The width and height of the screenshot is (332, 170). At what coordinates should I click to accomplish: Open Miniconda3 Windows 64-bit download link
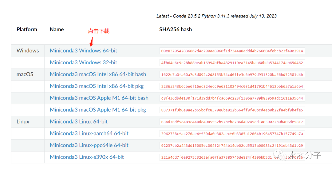[83, 51]
